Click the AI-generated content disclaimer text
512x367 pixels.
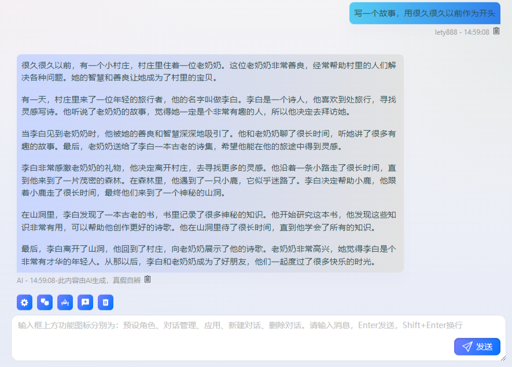(79, 280)
